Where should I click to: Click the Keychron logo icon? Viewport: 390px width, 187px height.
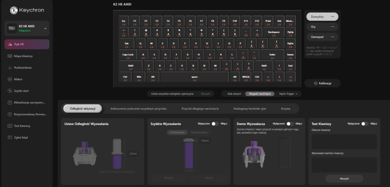click(x=14, y=10)
